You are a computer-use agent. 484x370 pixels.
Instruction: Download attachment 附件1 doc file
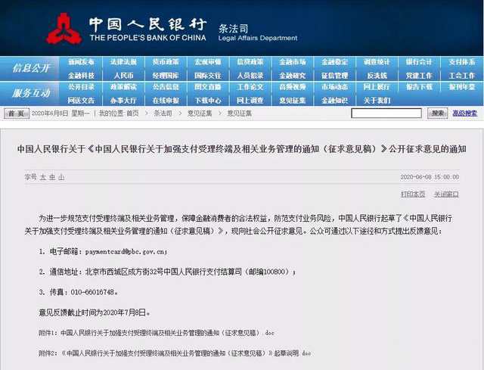click(157, 333)
